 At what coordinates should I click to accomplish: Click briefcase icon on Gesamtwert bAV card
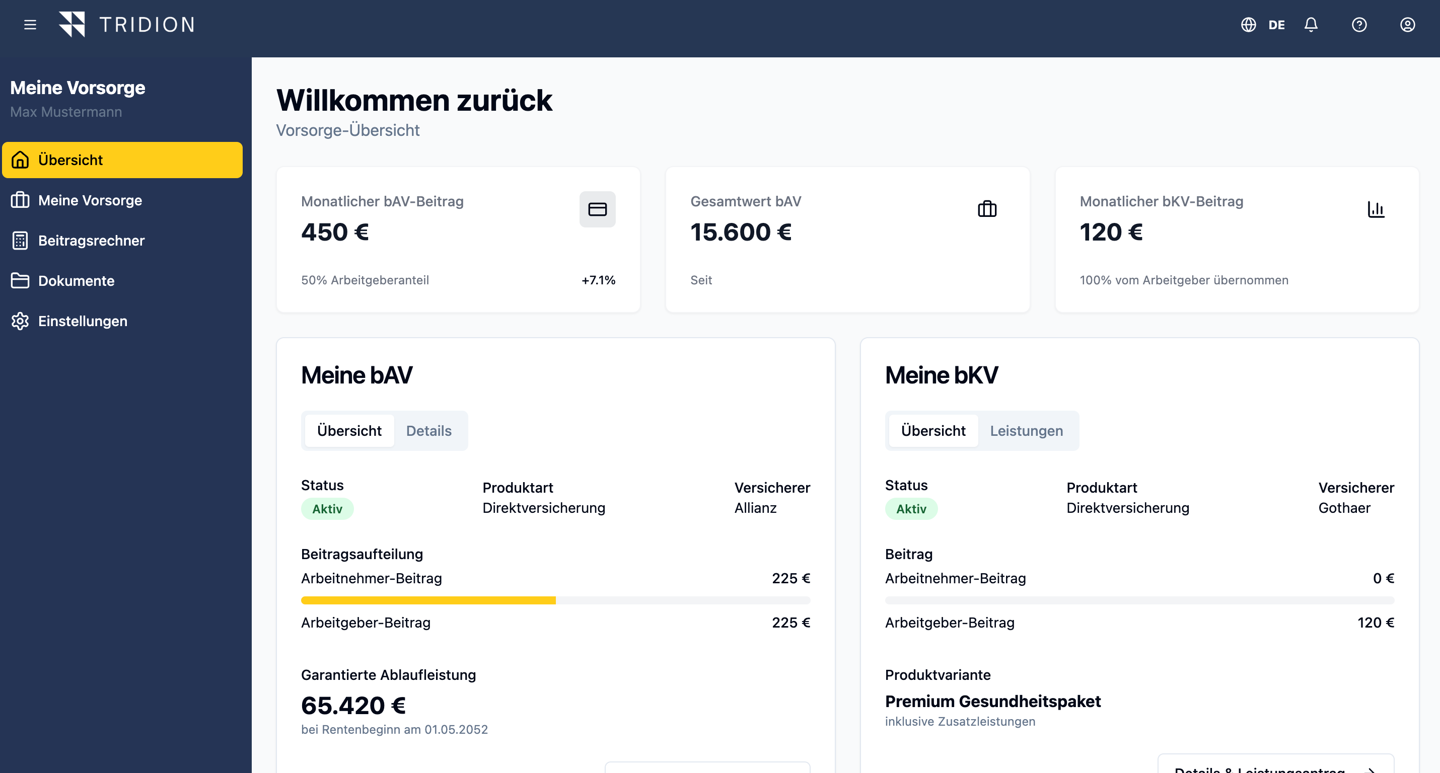coord(987,209)
